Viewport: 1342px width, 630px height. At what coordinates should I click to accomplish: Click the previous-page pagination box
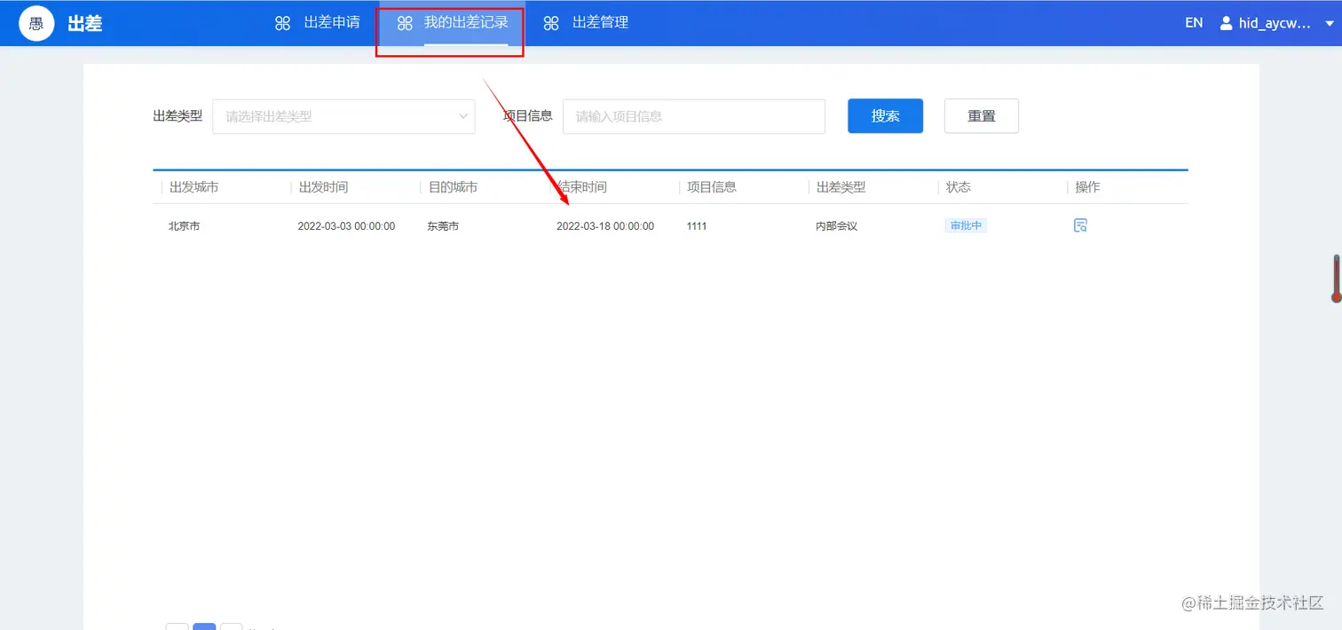(x=177, y=626)
